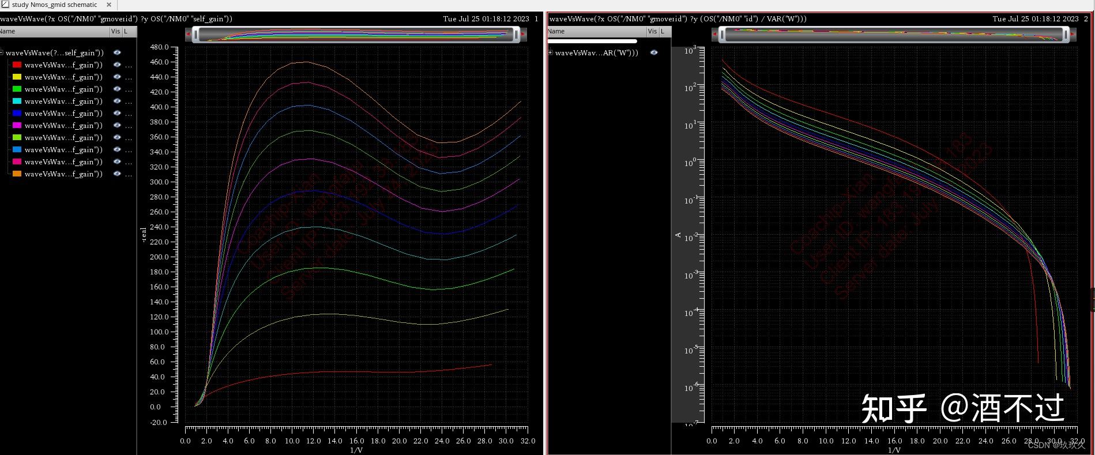Select the magenta self_gain trace name in legend
Viewport: 1095px width, 455px height.
[63, 126]
